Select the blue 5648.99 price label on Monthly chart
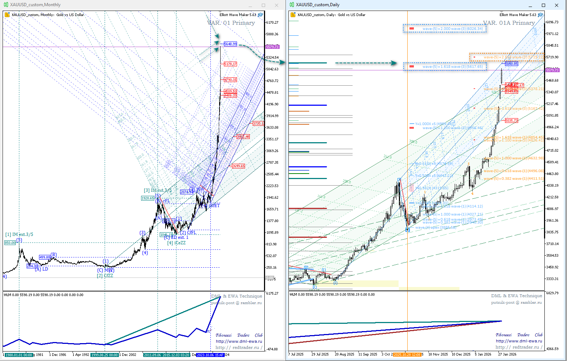The image size is (567, 361). coord(230,44)
